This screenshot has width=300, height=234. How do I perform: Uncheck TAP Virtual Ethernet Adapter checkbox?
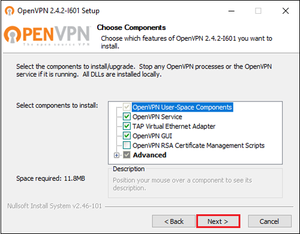click(x=127, y=126)
